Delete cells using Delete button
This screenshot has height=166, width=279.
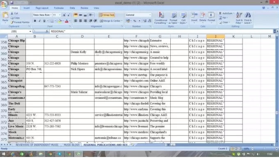point(203,17)
